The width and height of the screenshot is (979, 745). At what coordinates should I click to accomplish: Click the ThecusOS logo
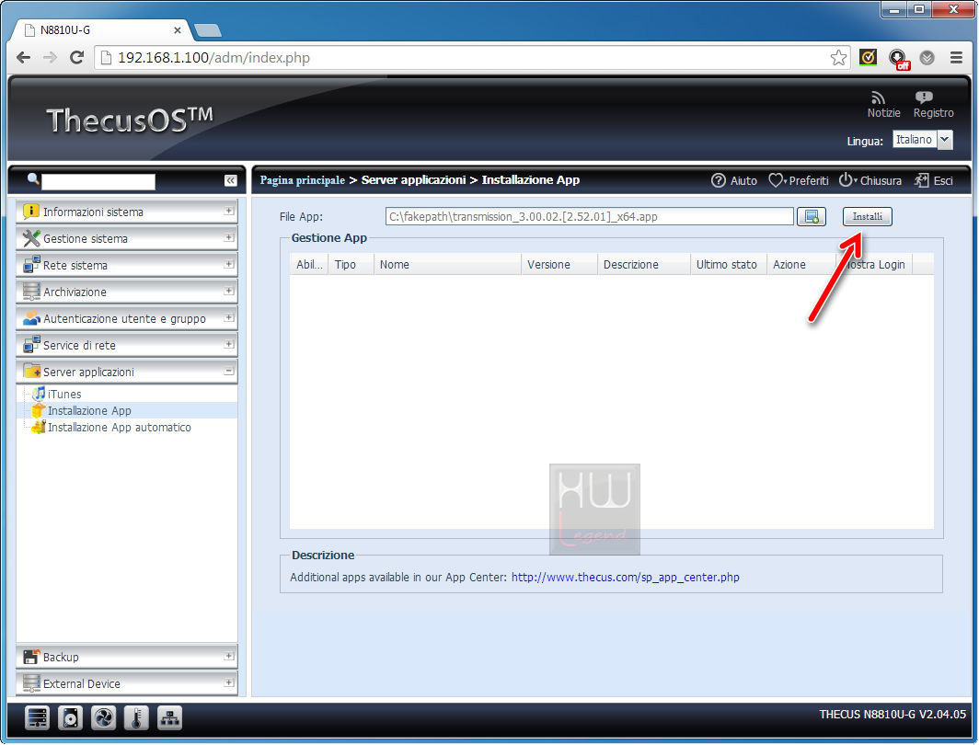130,120
